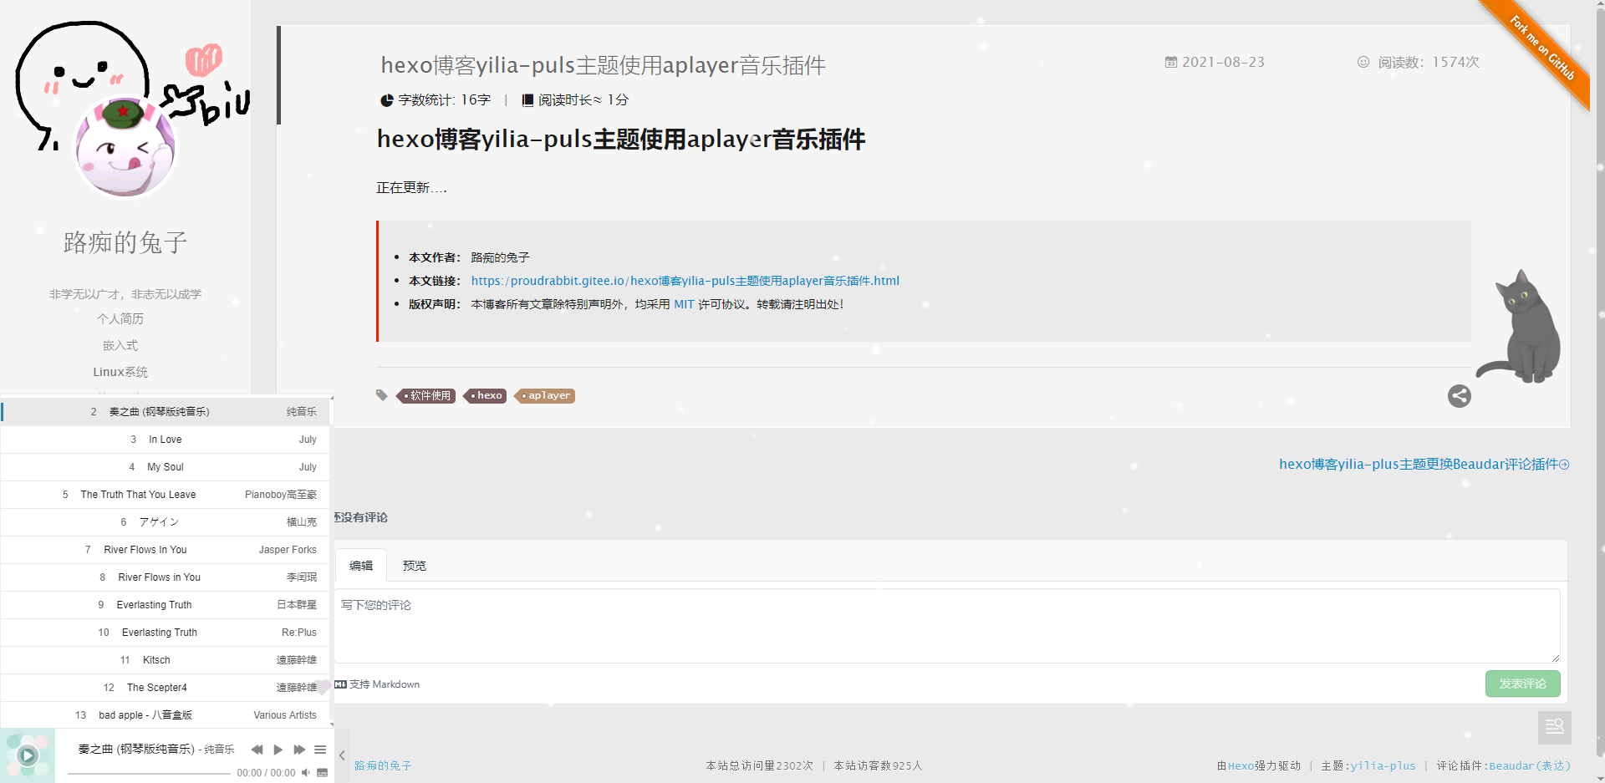Image resolution: width=1605 pixels, height=783 pixels.
Task: Click the 发表评论 button
Action: pos(1522,684)
